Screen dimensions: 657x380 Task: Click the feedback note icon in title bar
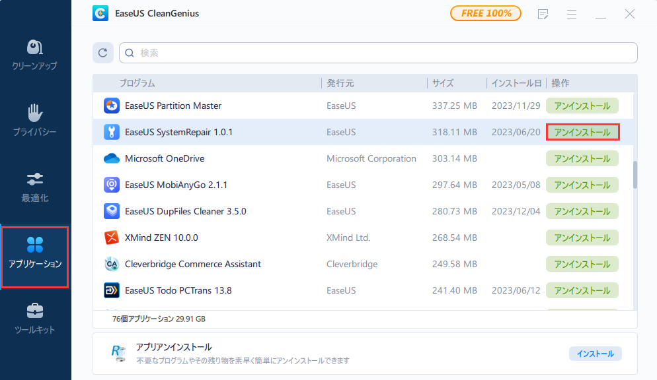[x=543, y=14]
